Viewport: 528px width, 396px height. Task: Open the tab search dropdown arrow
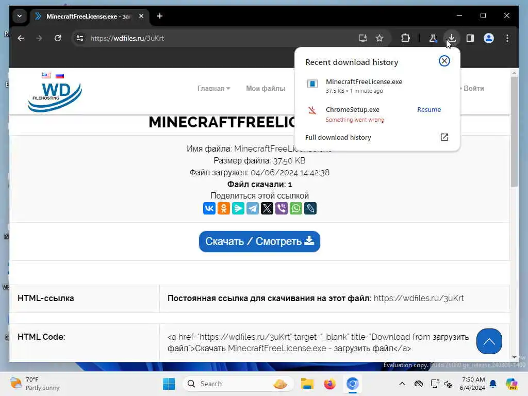coord(20,16)
